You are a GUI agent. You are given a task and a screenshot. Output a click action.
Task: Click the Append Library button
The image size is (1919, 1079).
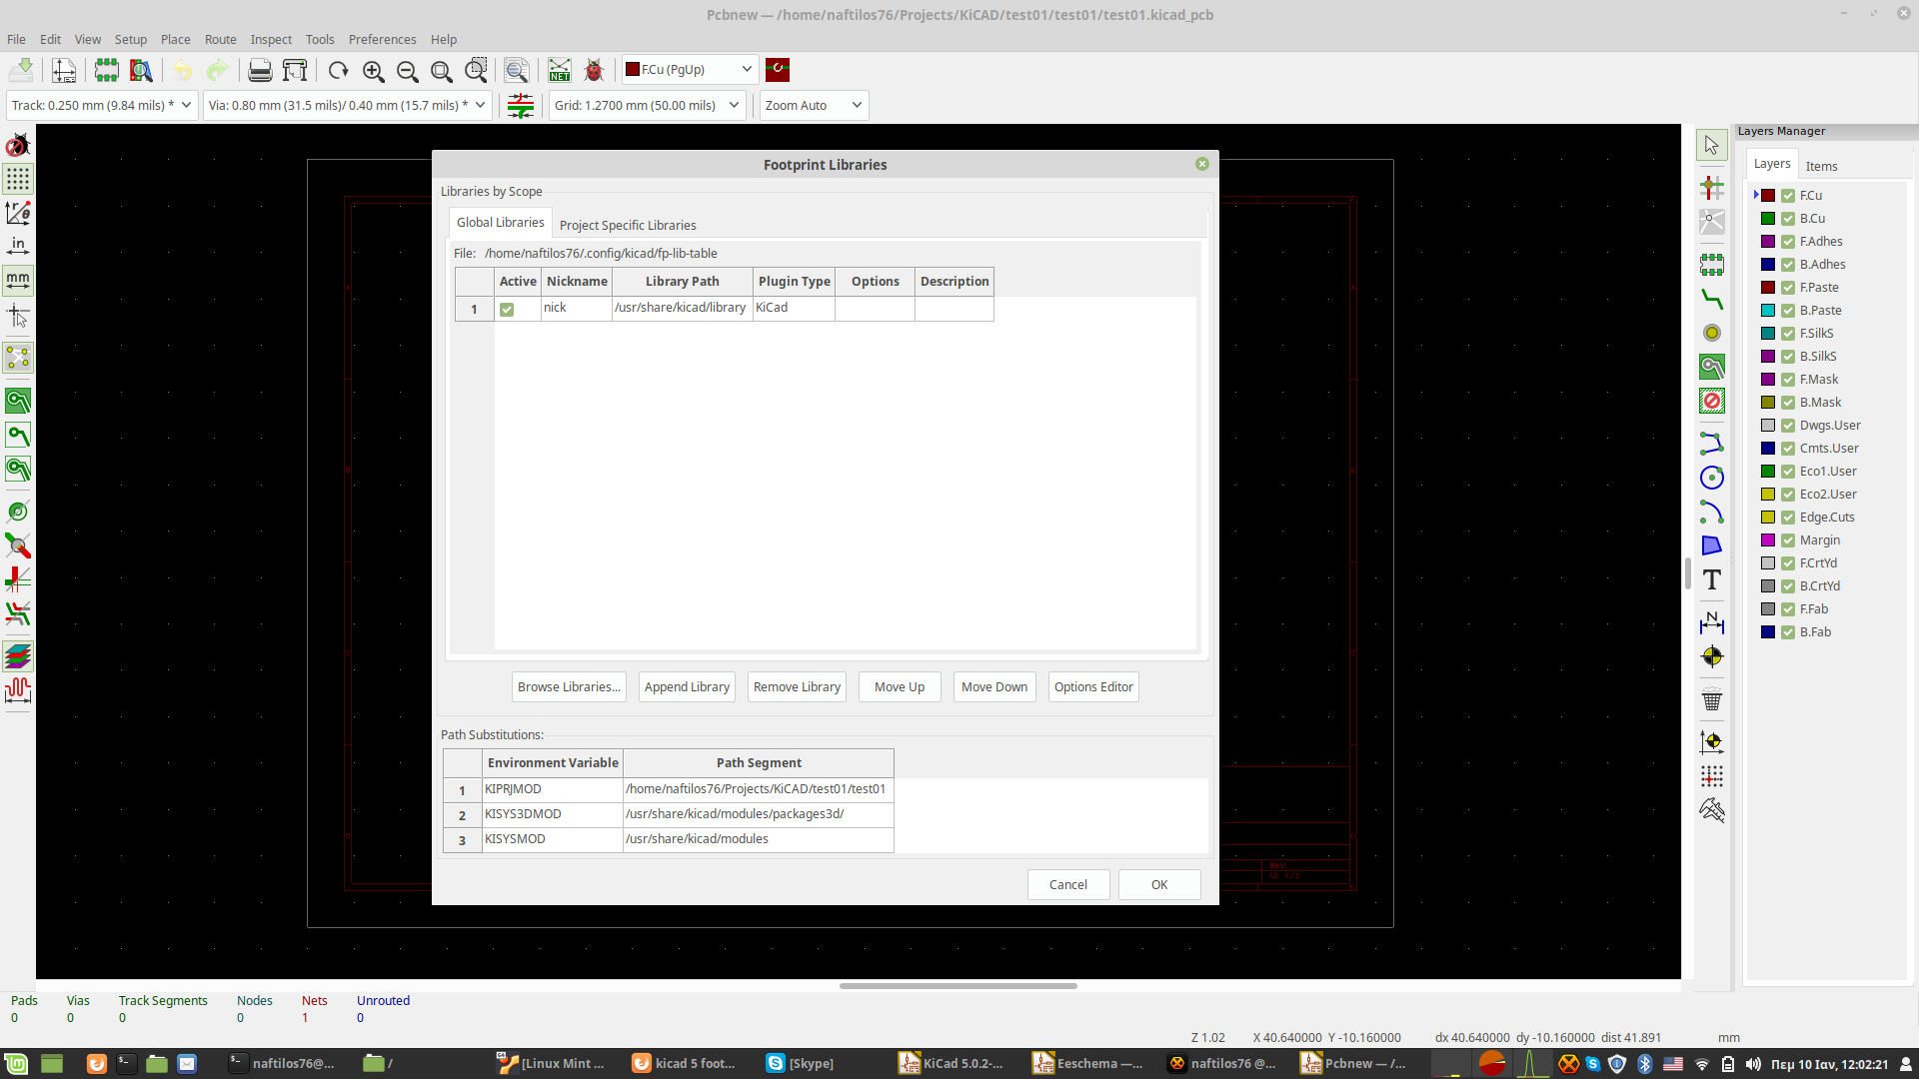click(x=687, y=686)
